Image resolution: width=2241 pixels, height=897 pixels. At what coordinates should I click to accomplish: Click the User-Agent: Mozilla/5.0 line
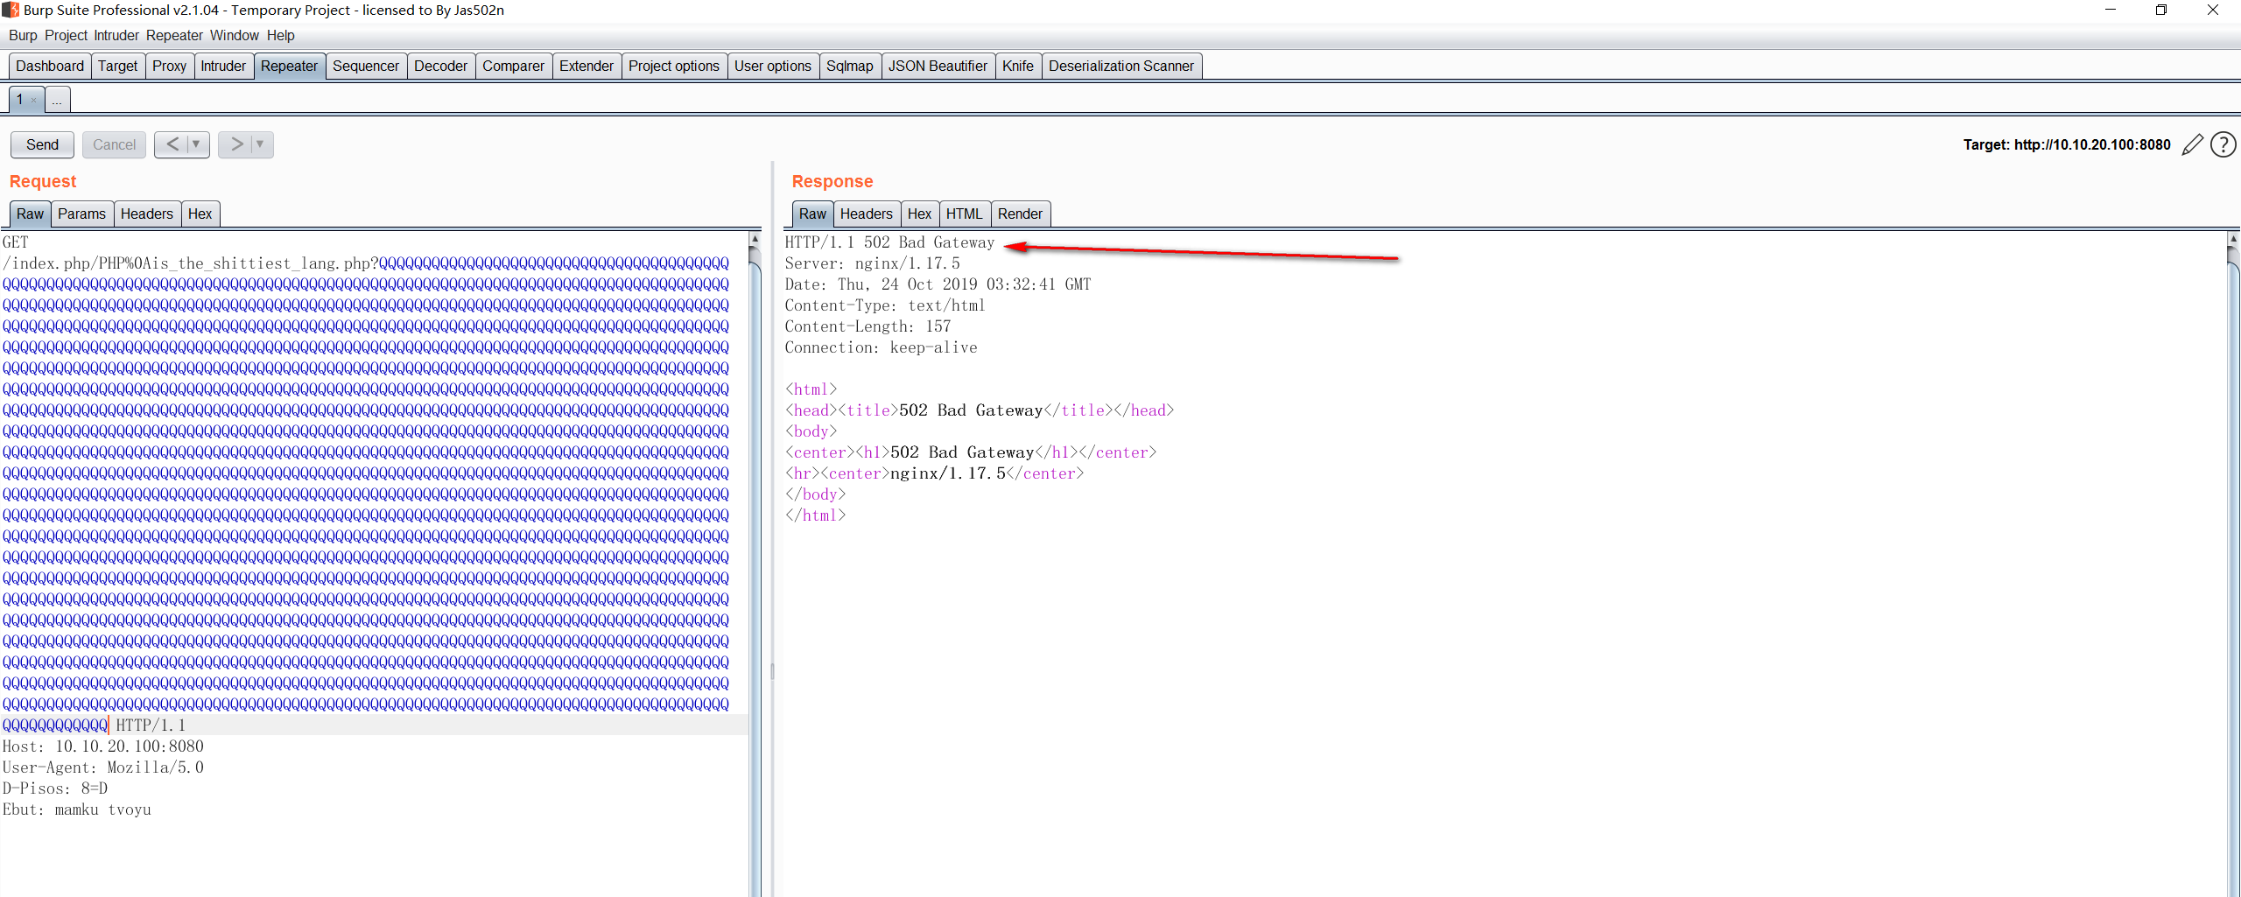103,767
